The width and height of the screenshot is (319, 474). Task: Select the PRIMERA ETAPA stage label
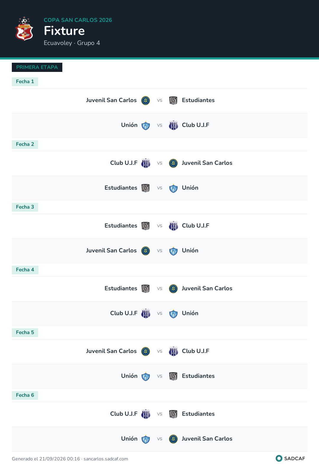click(x=37, y=67)
